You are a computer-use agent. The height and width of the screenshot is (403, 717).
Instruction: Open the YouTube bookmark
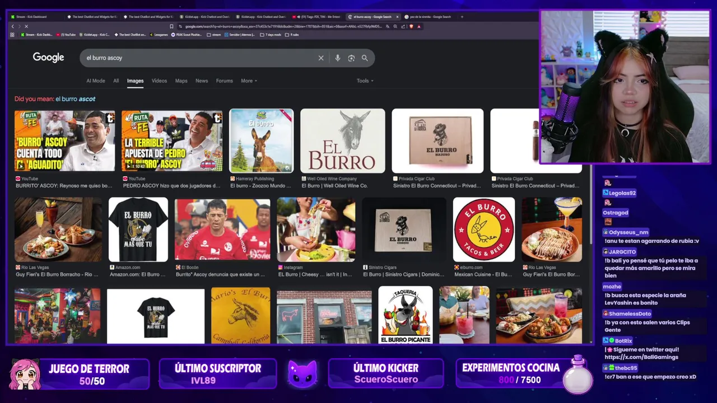[66, 35]
